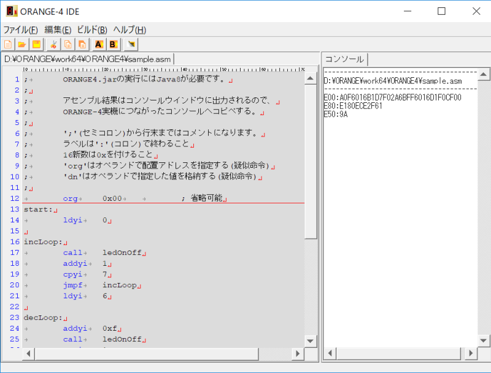Click line number 10 in the gutter
This screenshot has height=373, width=491.
pyautogui.click(x=15, y=177)
